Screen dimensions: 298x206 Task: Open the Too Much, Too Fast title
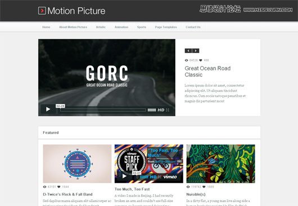point(132,189)
